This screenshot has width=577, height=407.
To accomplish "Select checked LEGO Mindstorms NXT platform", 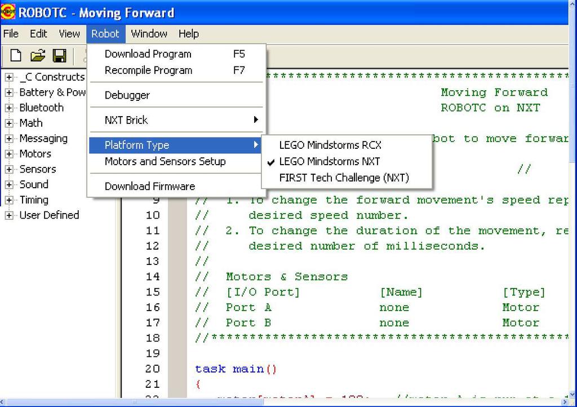I will click(347, 161).
